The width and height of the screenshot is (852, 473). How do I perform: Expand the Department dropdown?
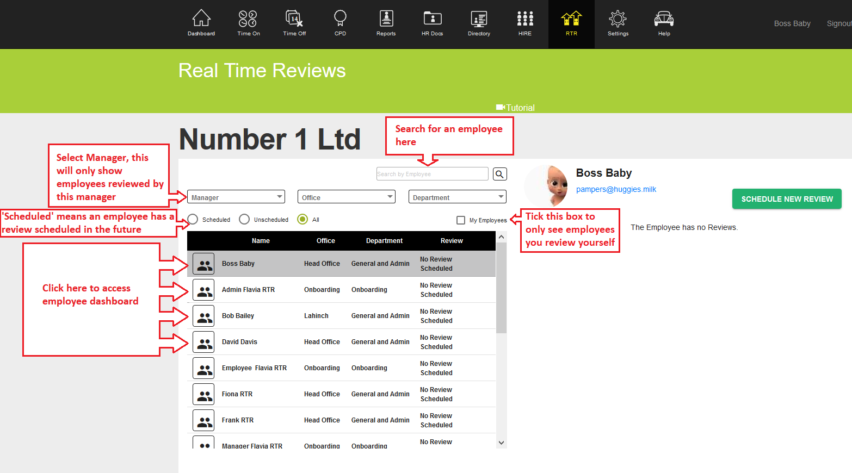(x=458, y=197)
